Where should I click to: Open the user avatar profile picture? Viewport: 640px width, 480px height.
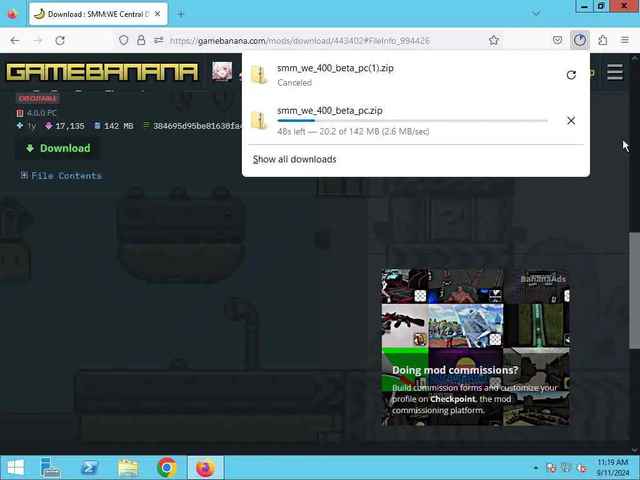pyautogui.click(x=222, y=71)
